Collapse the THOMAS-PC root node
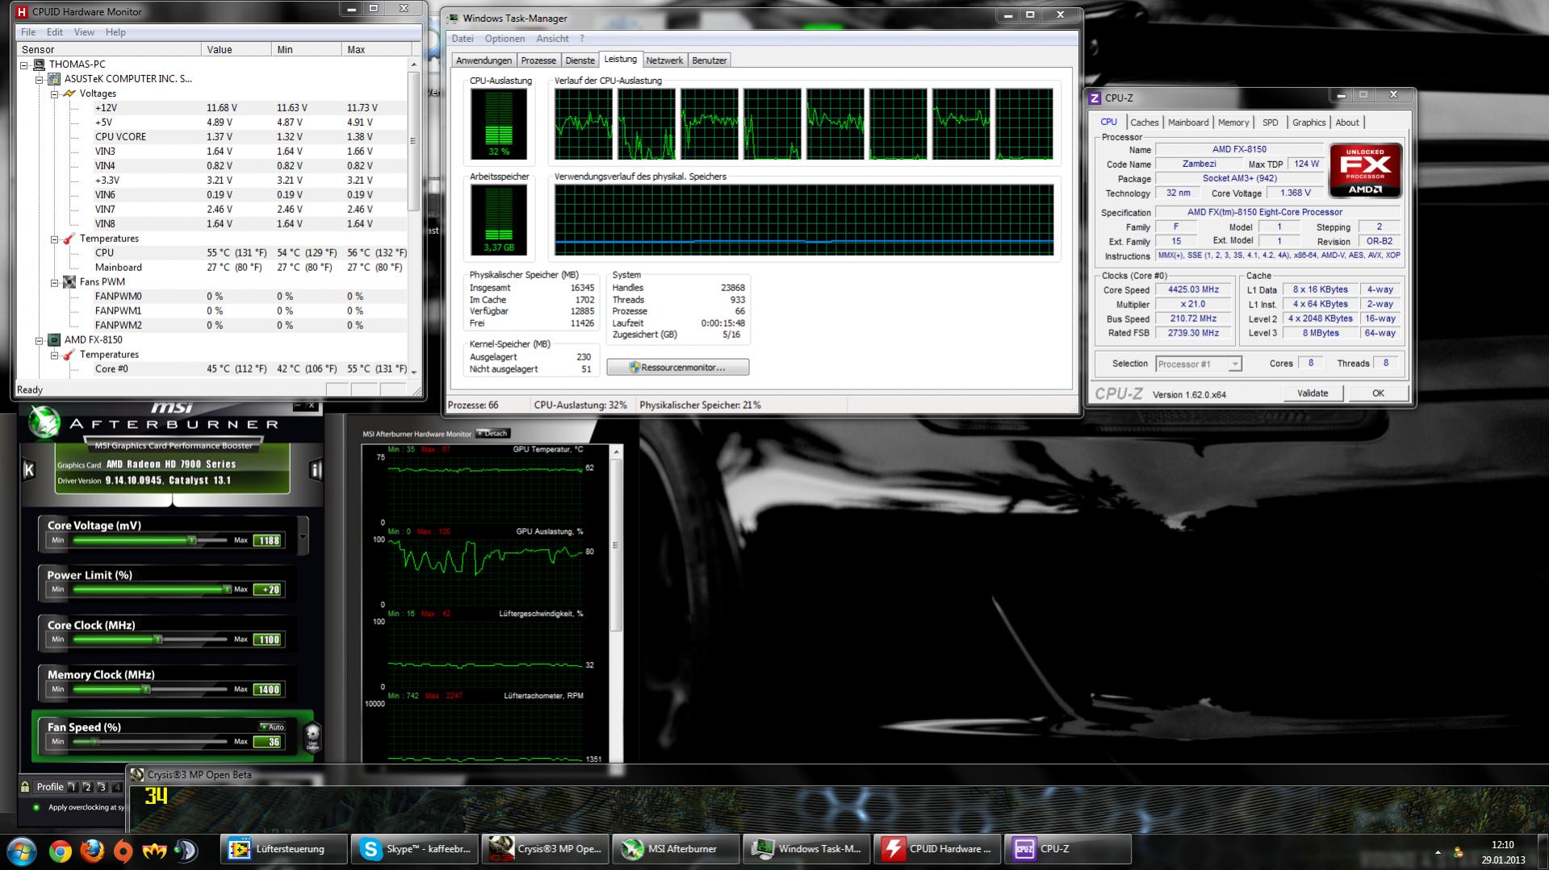Viewport: 1549px width, 870px height. pos(24,65)
